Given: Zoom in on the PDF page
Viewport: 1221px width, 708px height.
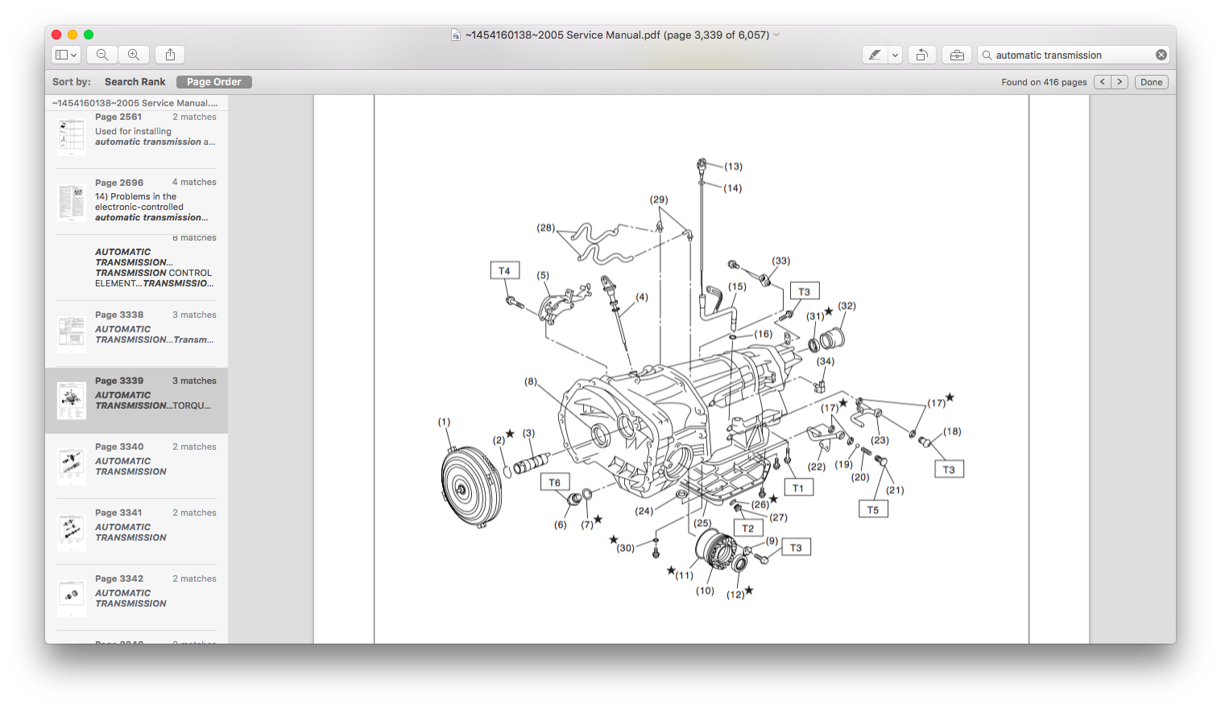Looking at the screenshot, I should pyautogui.click(x=134, y=55).
